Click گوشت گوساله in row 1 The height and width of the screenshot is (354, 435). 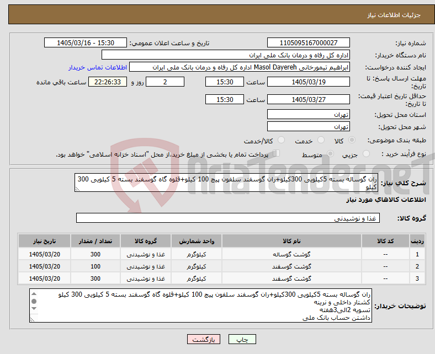pyautogui.click(x=291, y=254)
